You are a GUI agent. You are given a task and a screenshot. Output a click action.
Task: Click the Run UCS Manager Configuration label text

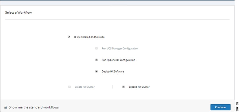(120, 49)
